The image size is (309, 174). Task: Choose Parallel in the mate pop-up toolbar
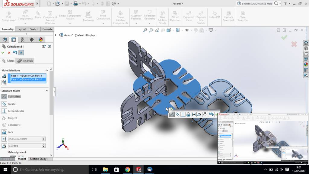coord(177,114)
